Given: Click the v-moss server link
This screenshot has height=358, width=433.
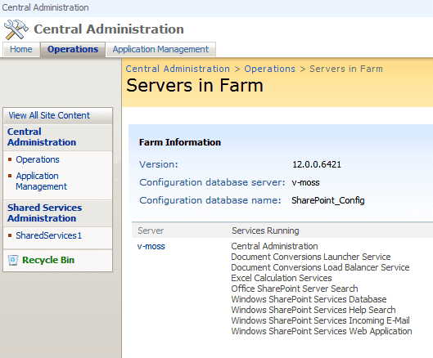Looking at the screenshot, I should (151, 246).
